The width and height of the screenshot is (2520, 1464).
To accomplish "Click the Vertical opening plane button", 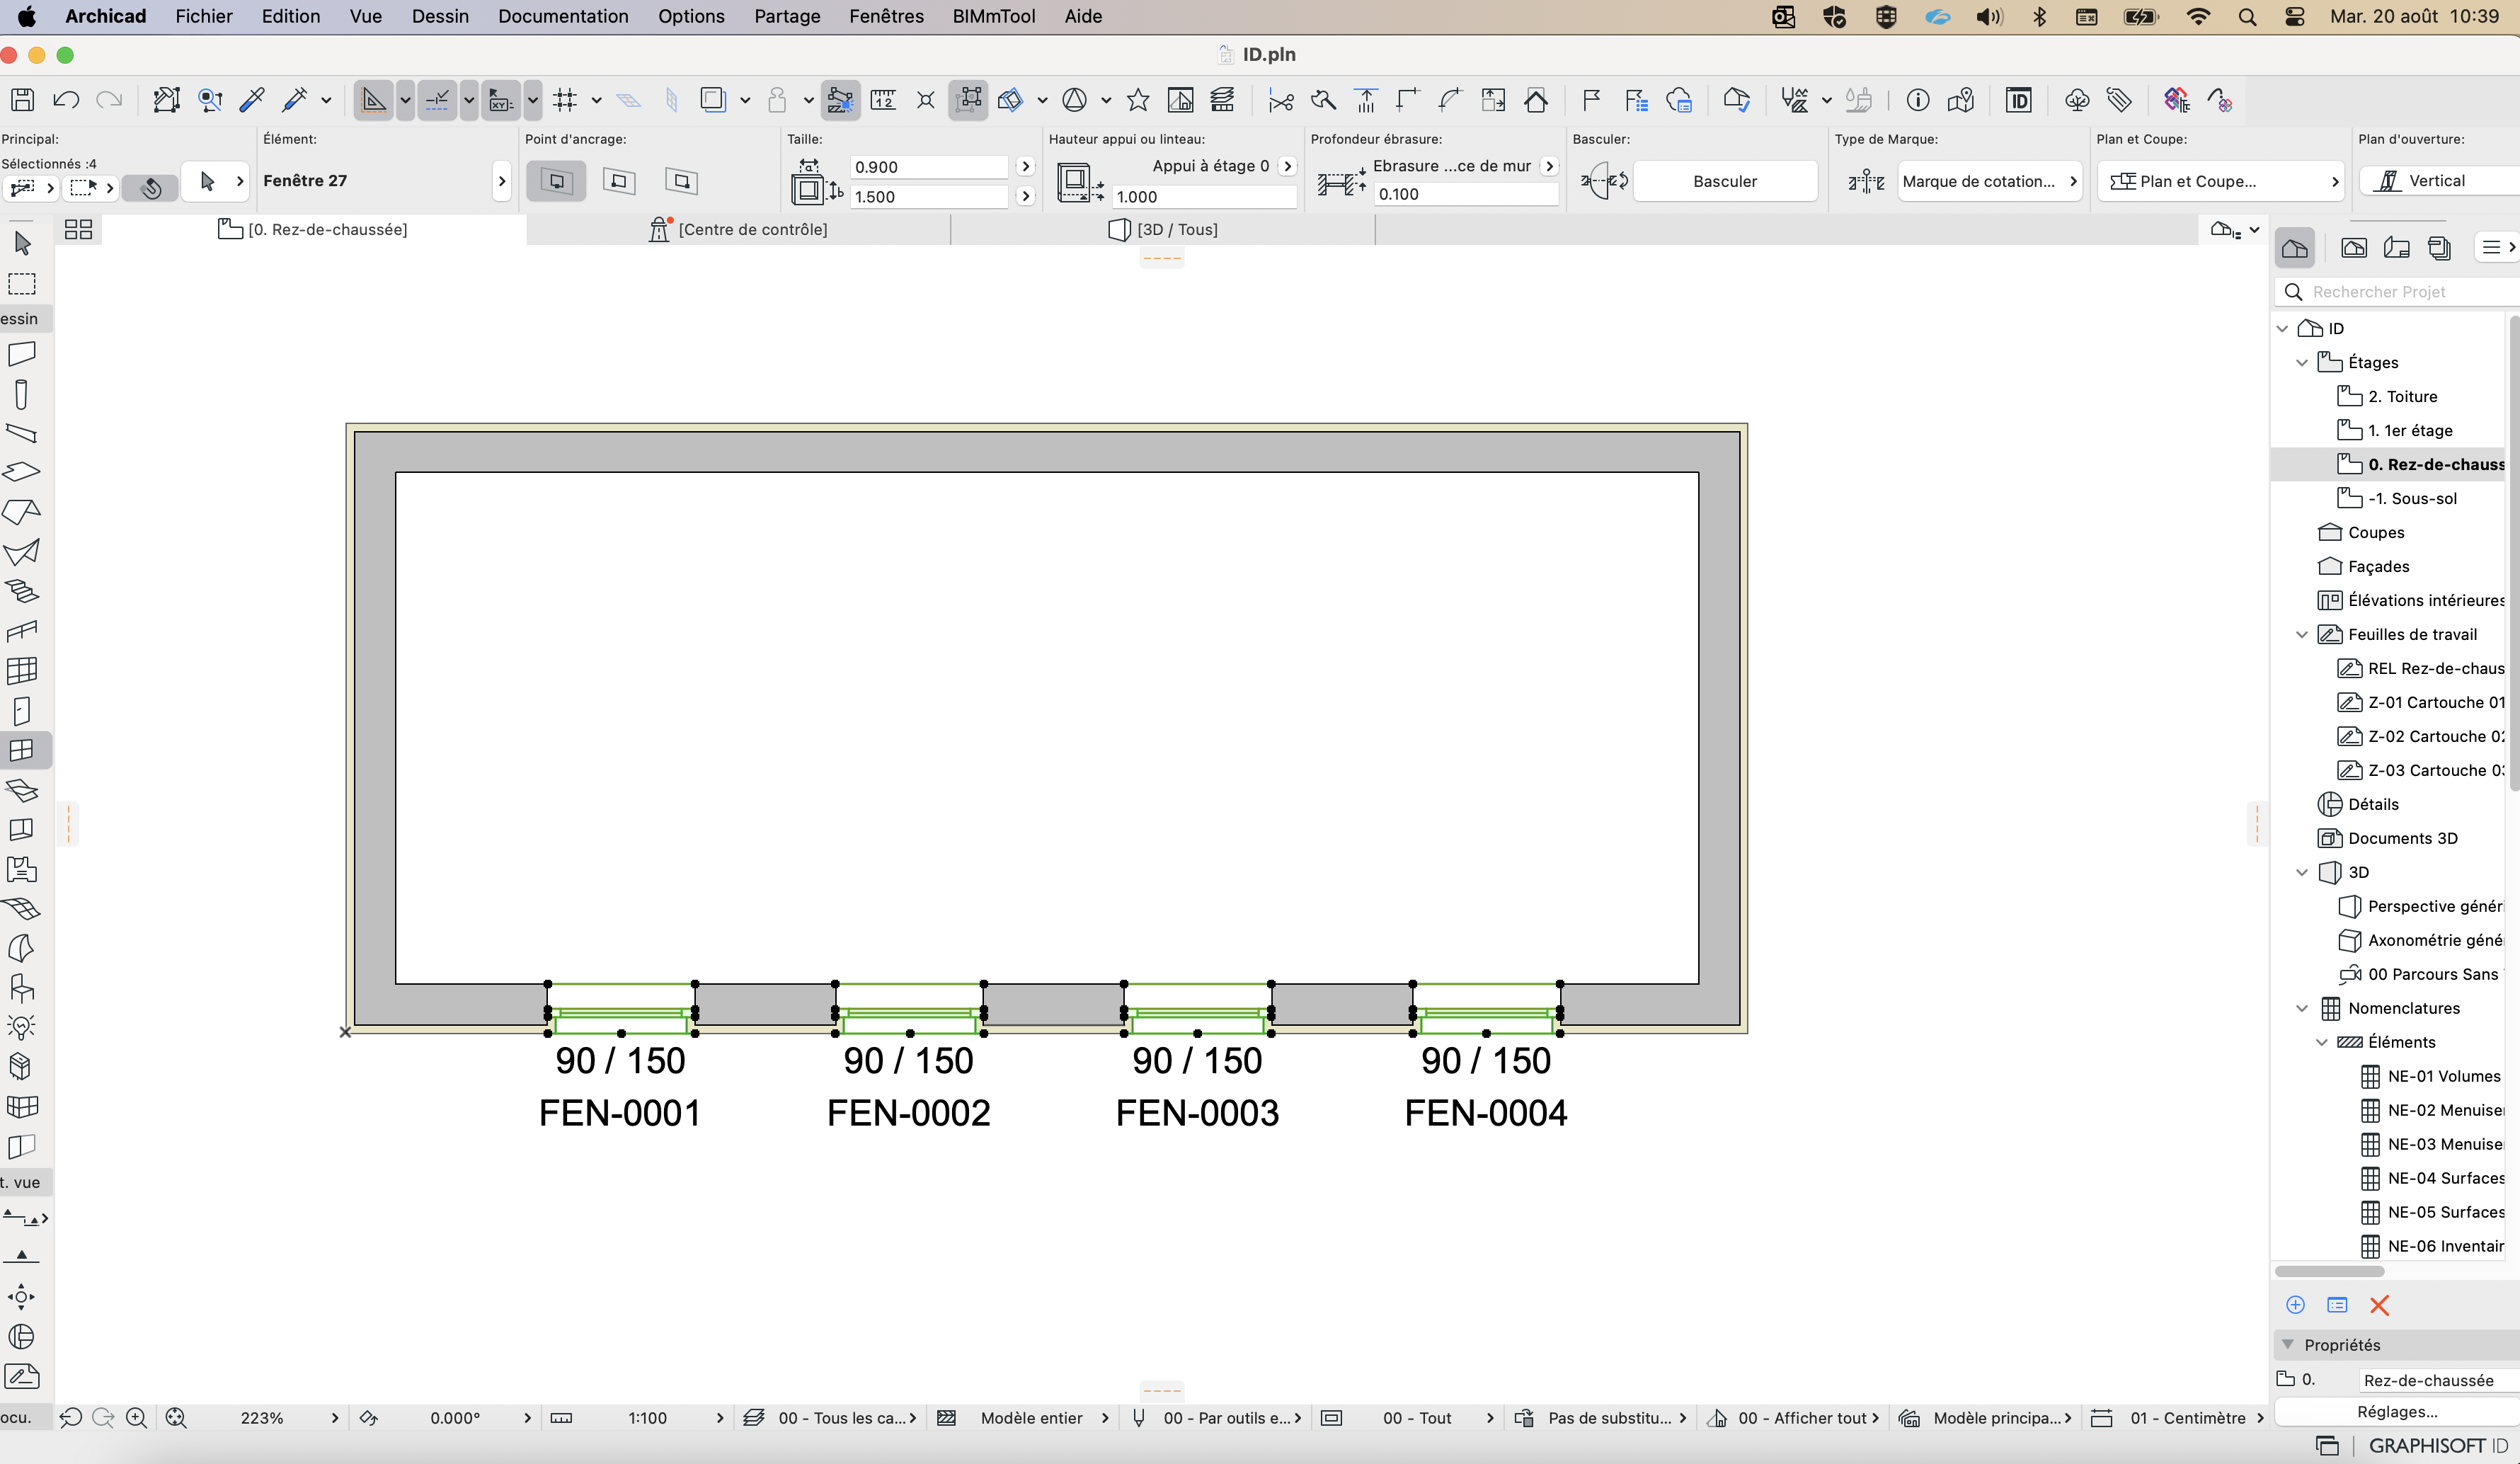I will [2439, 181].
